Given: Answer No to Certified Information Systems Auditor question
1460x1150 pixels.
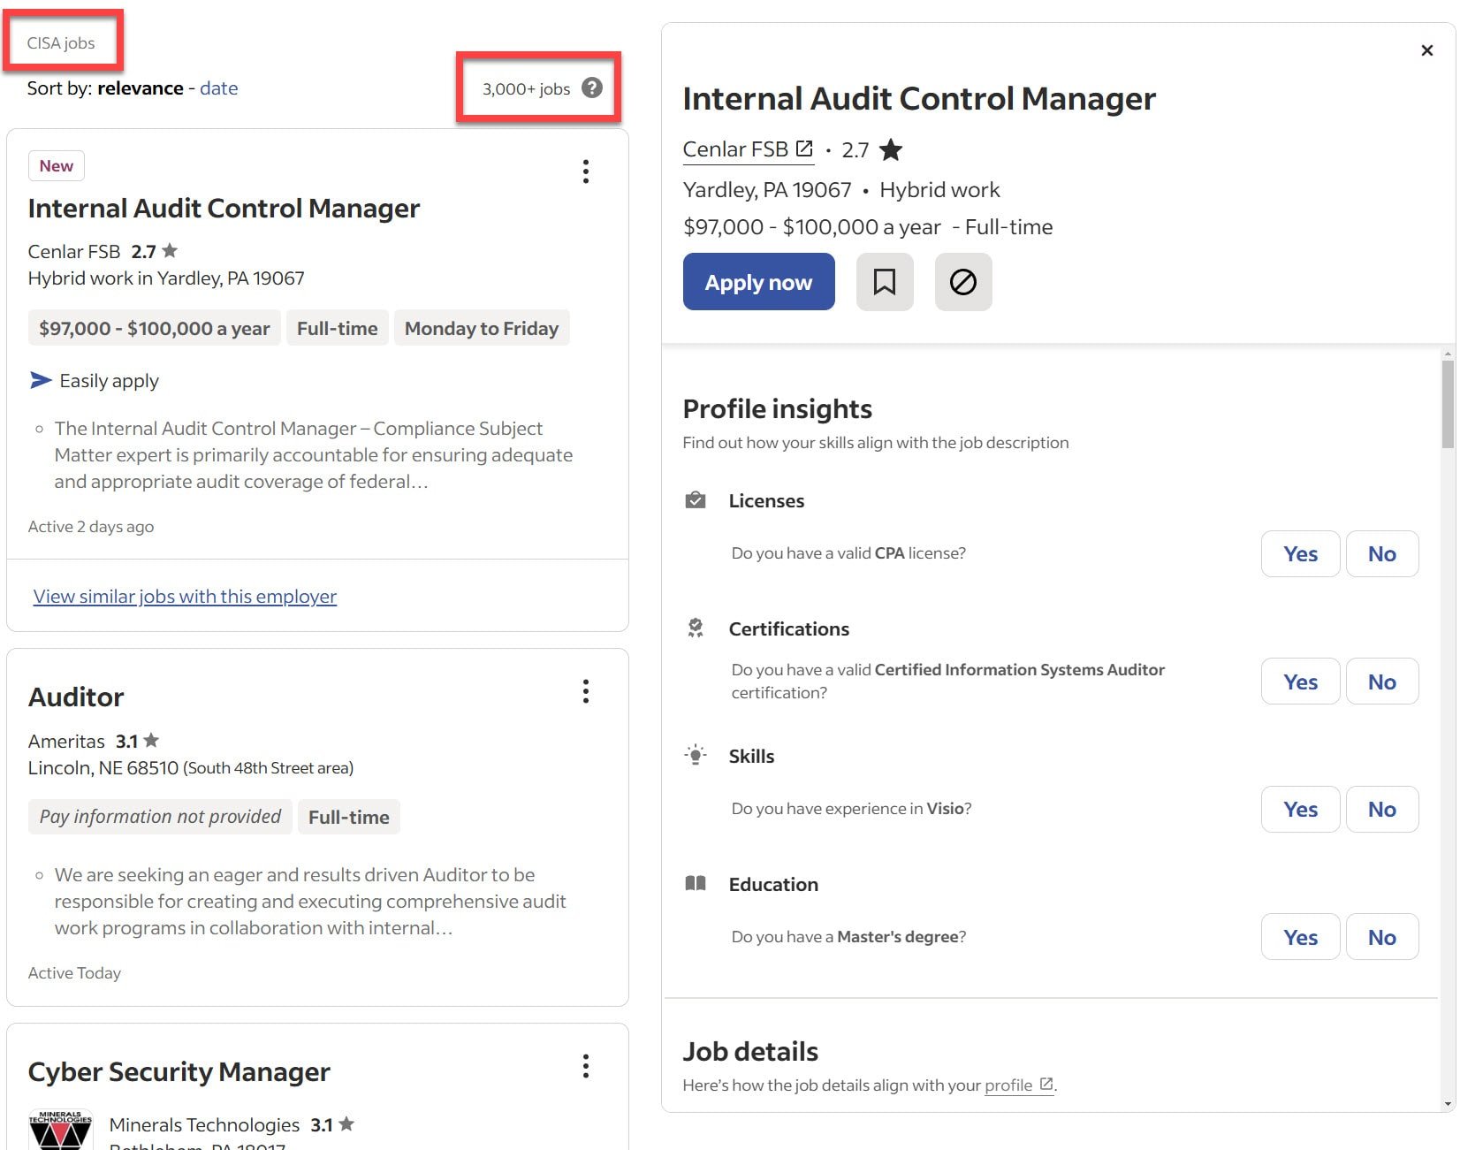Looking at the screenshot, I should [1382, 682].
